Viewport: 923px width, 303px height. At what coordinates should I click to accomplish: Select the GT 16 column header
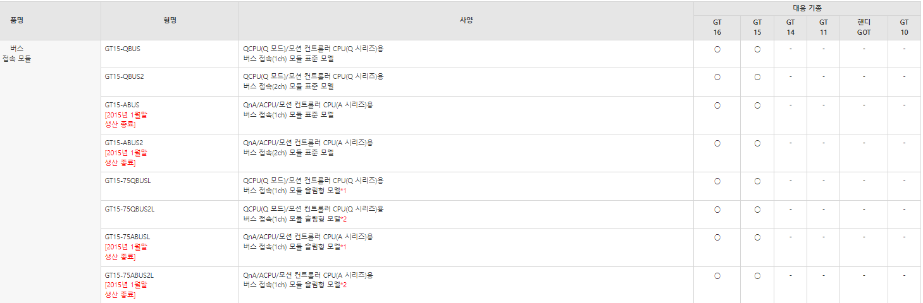[717, 27]
